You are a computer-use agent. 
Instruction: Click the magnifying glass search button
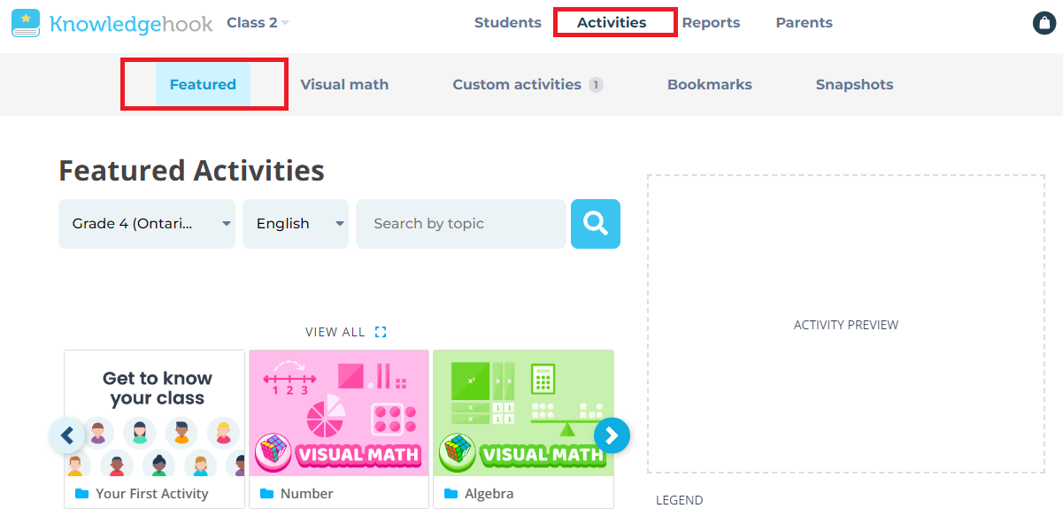[x=595, y=224]
